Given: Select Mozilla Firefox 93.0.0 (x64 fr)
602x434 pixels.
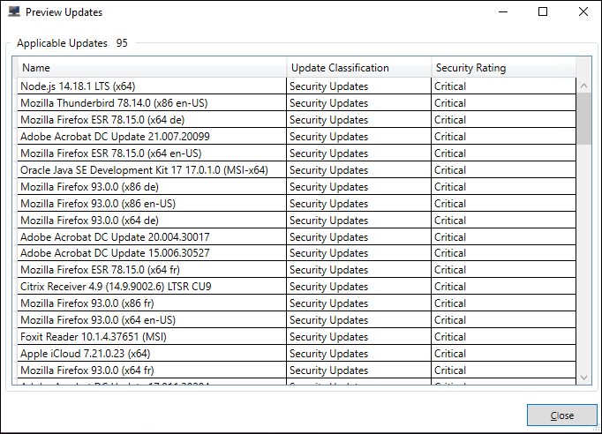Looking at the screenshot, I should (x=152, y=370).
